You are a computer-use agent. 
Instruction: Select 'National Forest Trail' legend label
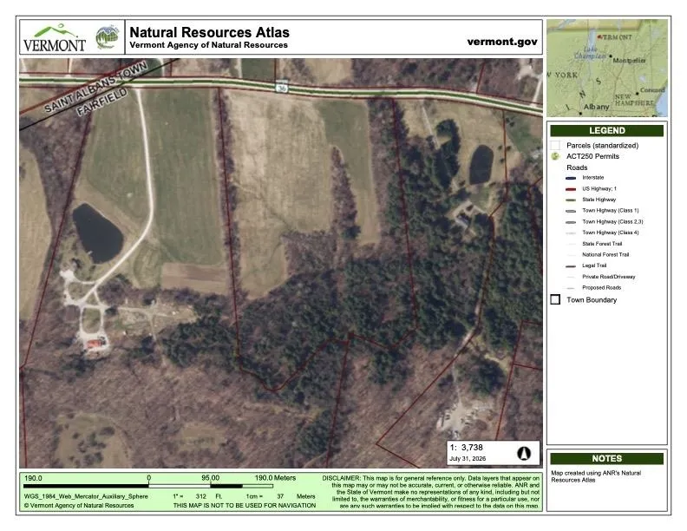(x=605, y=254)
